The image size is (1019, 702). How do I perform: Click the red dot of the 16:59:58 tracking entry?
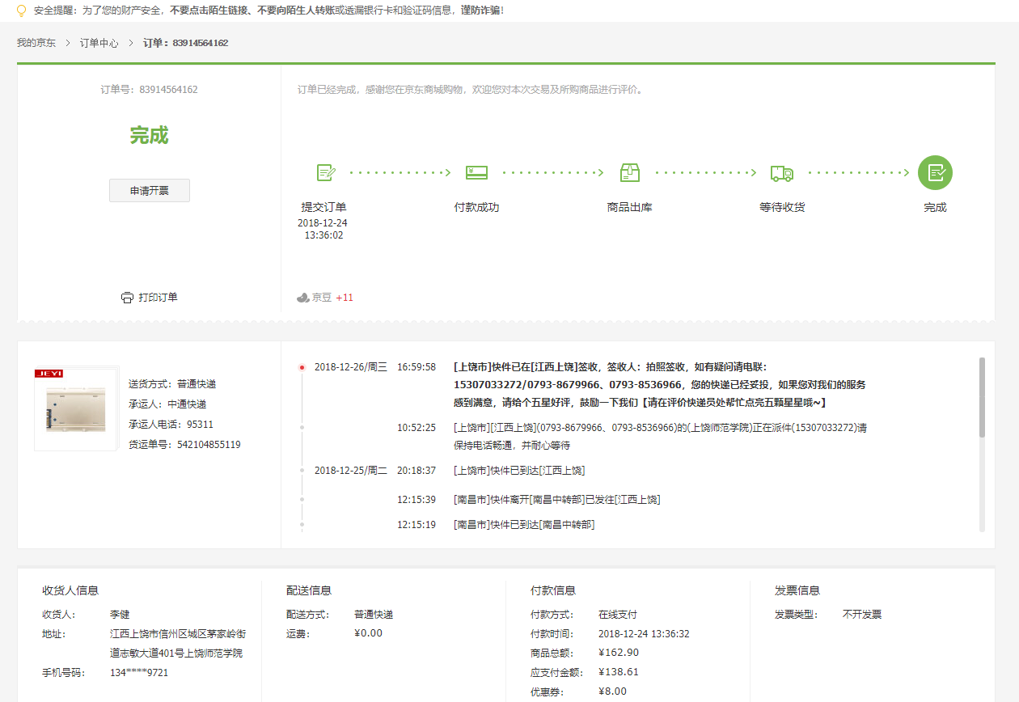coord(302,367)
